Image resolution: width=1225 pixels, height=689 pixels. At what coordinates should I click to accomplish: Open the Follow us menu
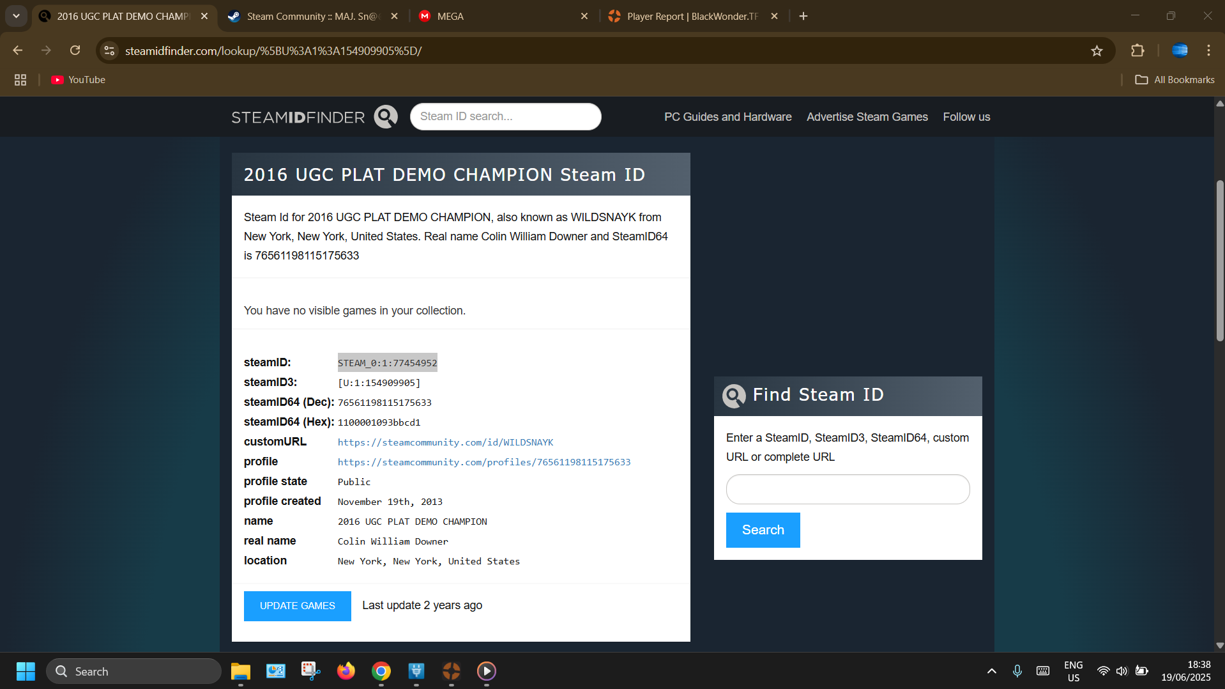point(966,117)
